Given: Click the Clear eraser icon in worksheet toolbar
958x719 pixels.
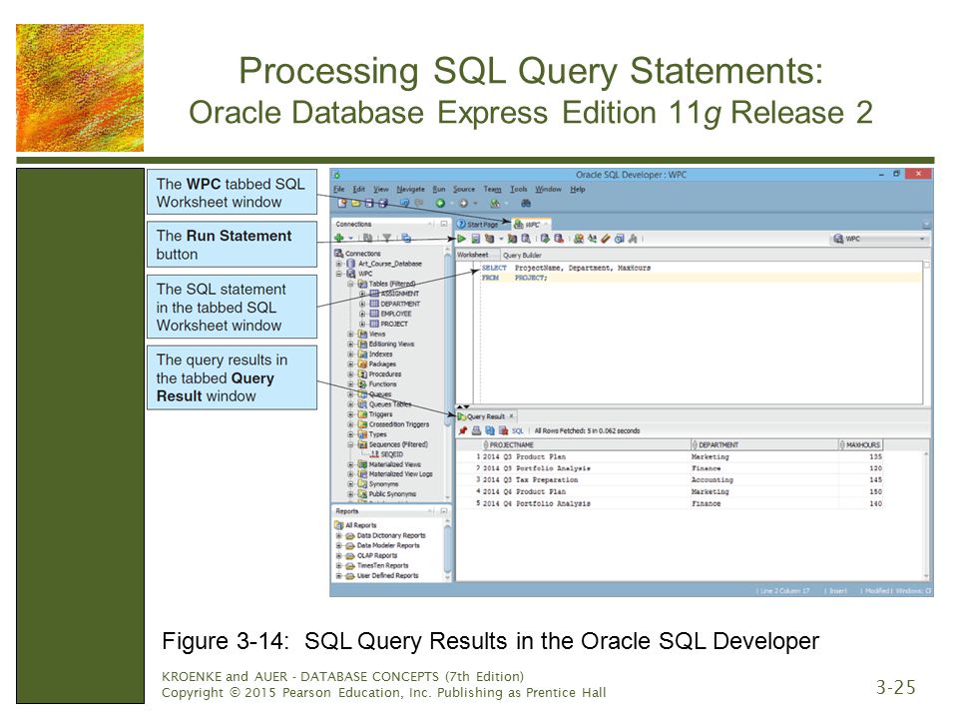Looking at the screenshot, I should [606, 239].
